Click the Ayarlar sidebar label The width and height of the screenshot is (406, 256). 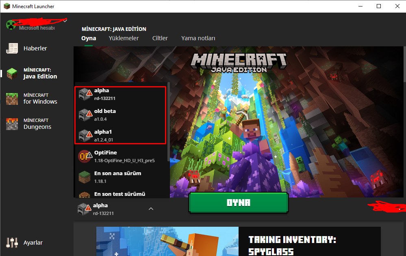(x=33, y=243)
